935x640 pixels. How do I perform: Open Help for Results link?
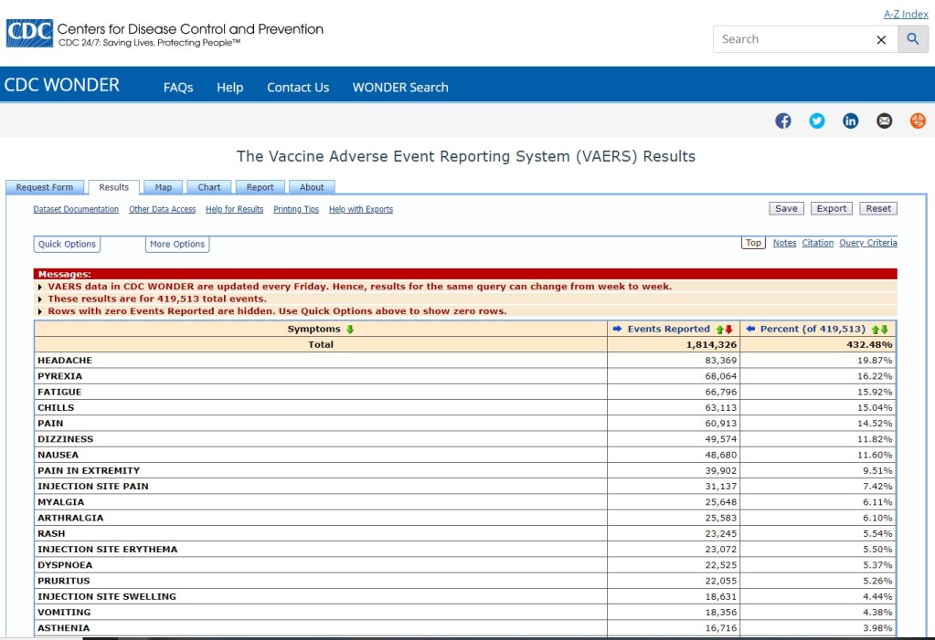coord(234,209)
